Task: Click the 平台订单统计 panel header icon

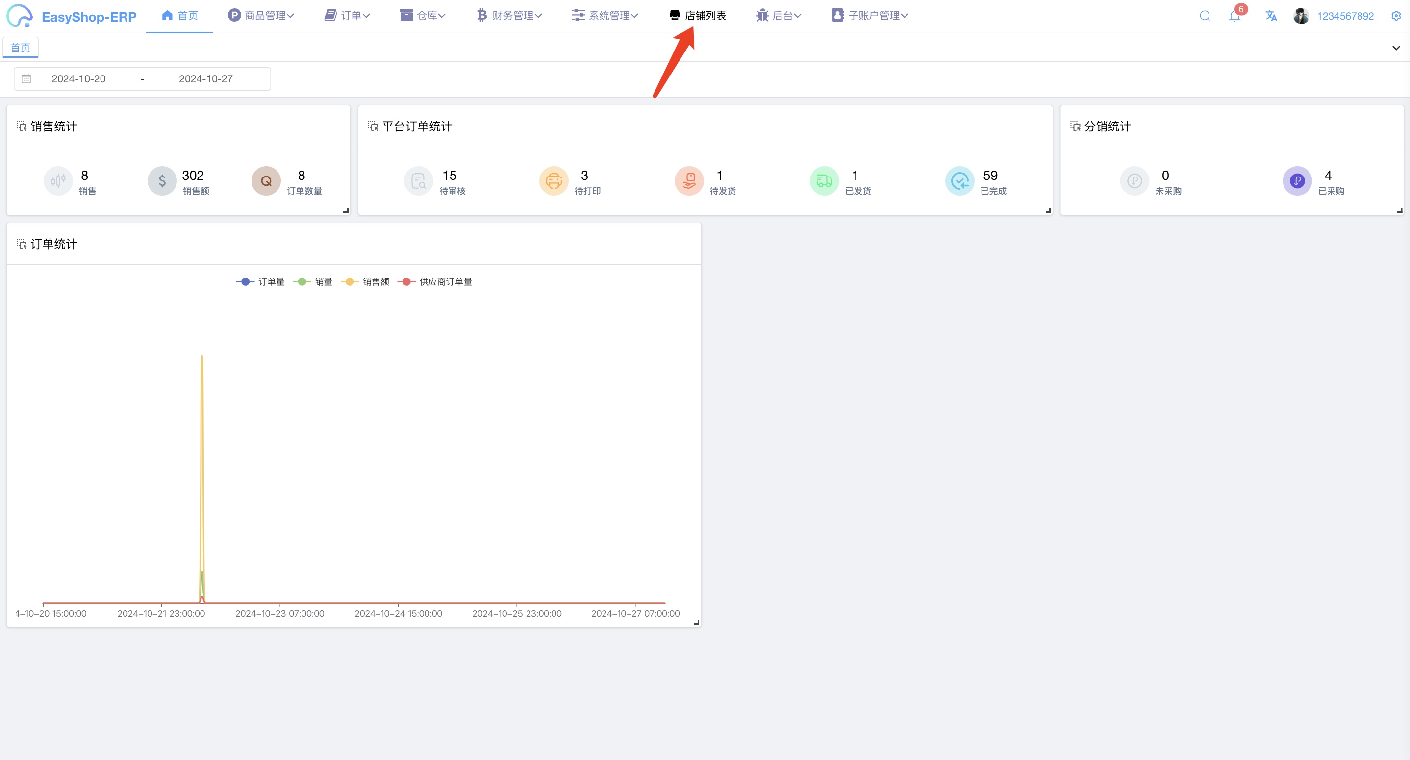Action: 373,127
